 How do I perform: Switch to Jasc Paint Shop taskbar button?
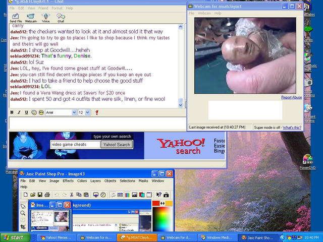click(x=257, y=237)
